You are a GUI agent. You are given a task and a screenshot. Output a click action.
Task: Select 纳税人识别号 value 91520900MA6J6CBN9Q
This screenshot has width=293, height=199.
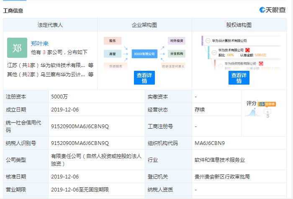80,143
